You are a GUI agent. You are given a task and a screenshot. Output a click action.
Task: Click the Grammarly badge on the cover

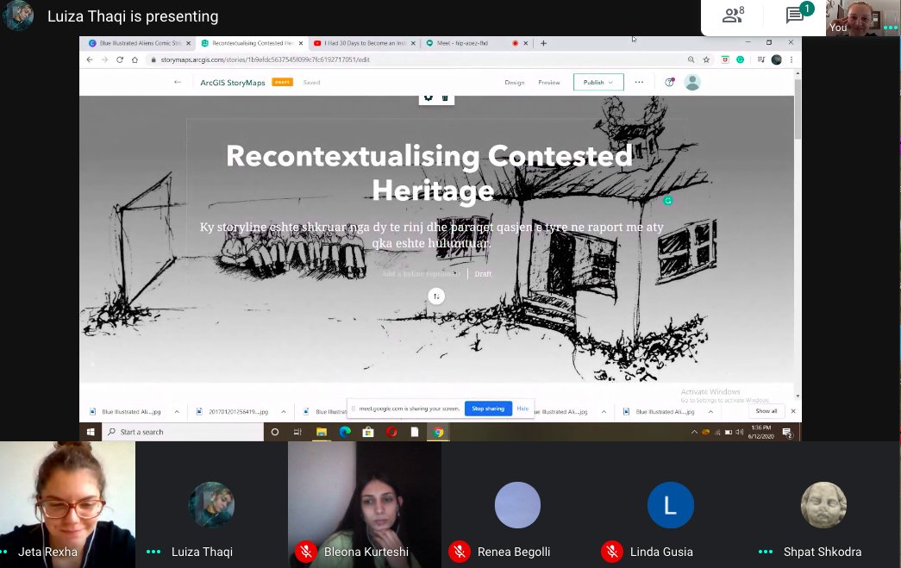click(x=667, y=201)
